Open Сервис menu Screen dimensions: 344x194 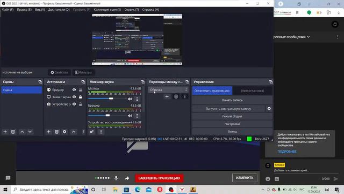coord(132,10)
